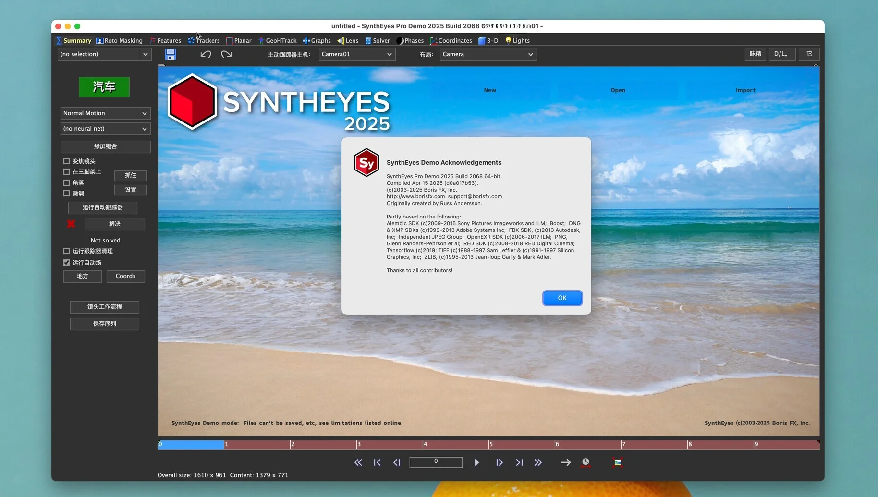The image size is (878, 497).
Task: Click the blue Save floppy disk icon
Action: pos(171,54)
